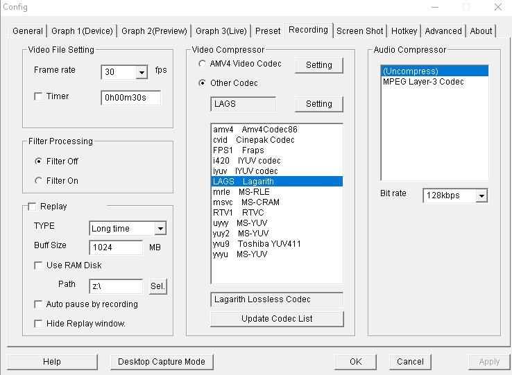Open the Graph 3(Live) tab
The height and width of the screenshot is (375, 512).
[221, 31]
